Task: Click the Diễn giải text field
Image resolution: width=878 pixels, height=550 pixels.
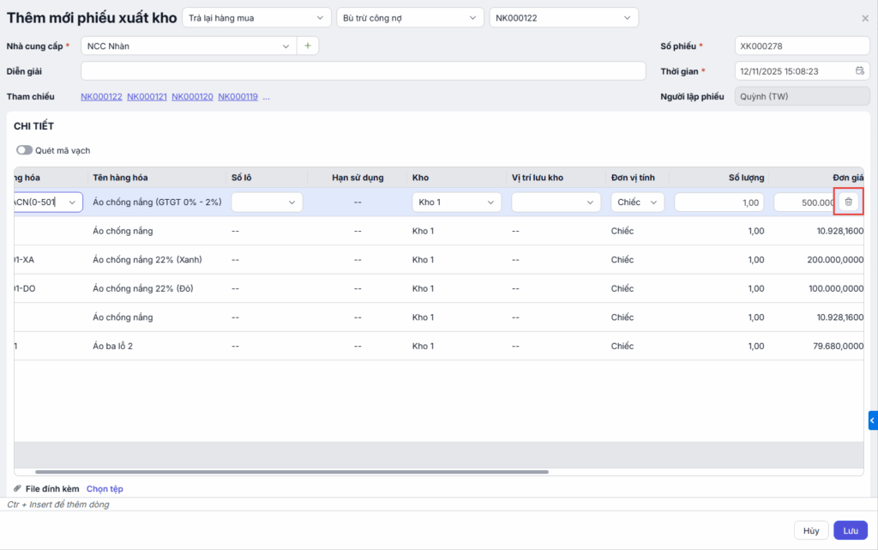Action: coord(363,71)
